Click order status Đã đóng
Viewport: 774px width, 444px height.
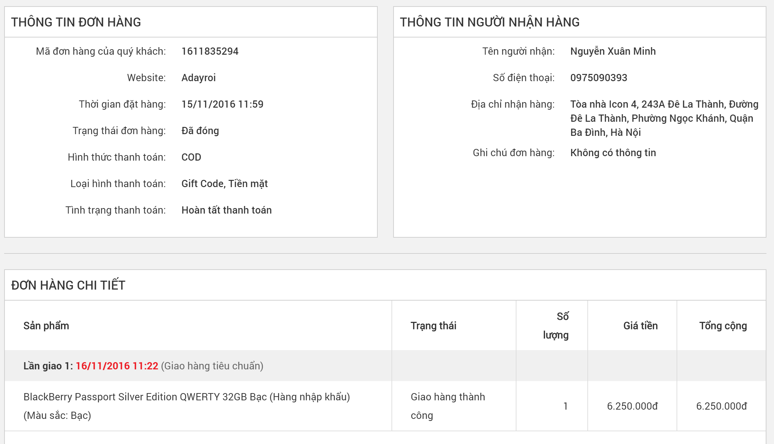click(x=200, y=131)
